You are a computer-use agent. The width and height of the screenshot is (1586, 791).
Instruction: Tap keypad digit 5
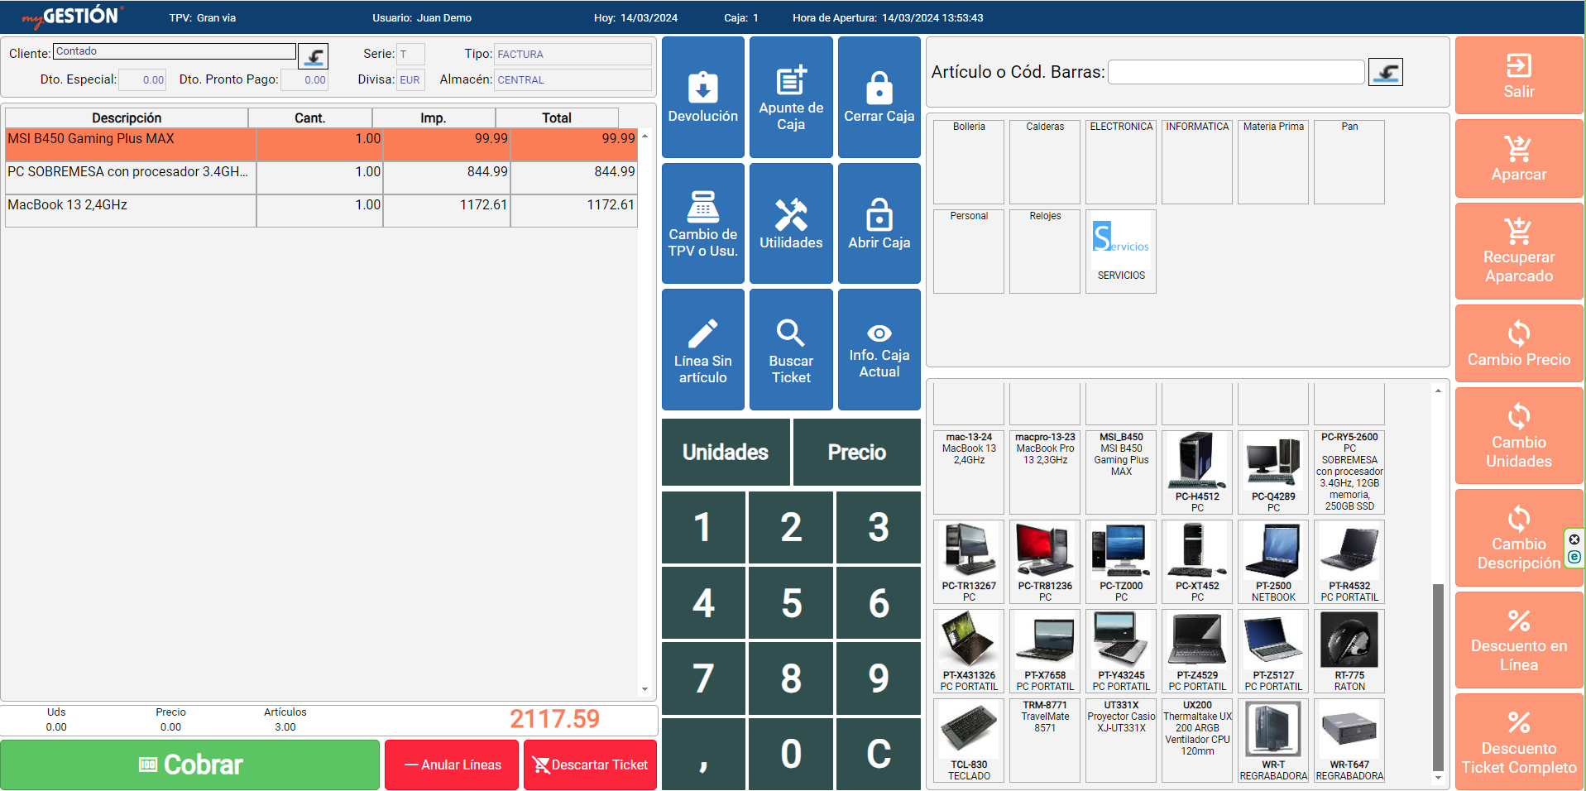click(x=791, y=602)
